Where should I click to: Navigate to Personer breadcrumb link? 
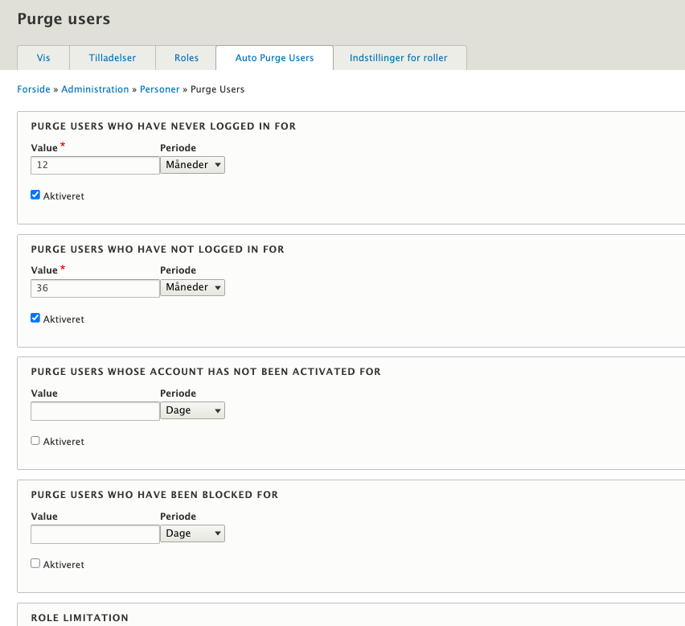click(x=160, y=89)
